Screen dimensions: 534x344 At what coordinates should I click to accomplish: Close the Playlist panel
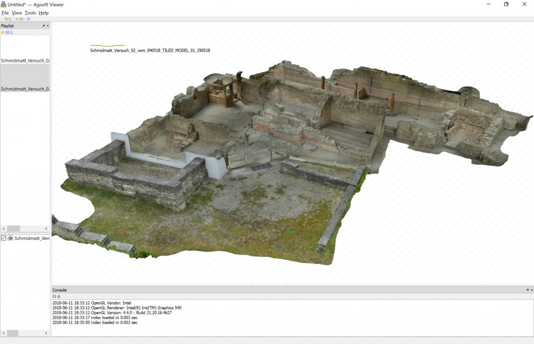47,26
